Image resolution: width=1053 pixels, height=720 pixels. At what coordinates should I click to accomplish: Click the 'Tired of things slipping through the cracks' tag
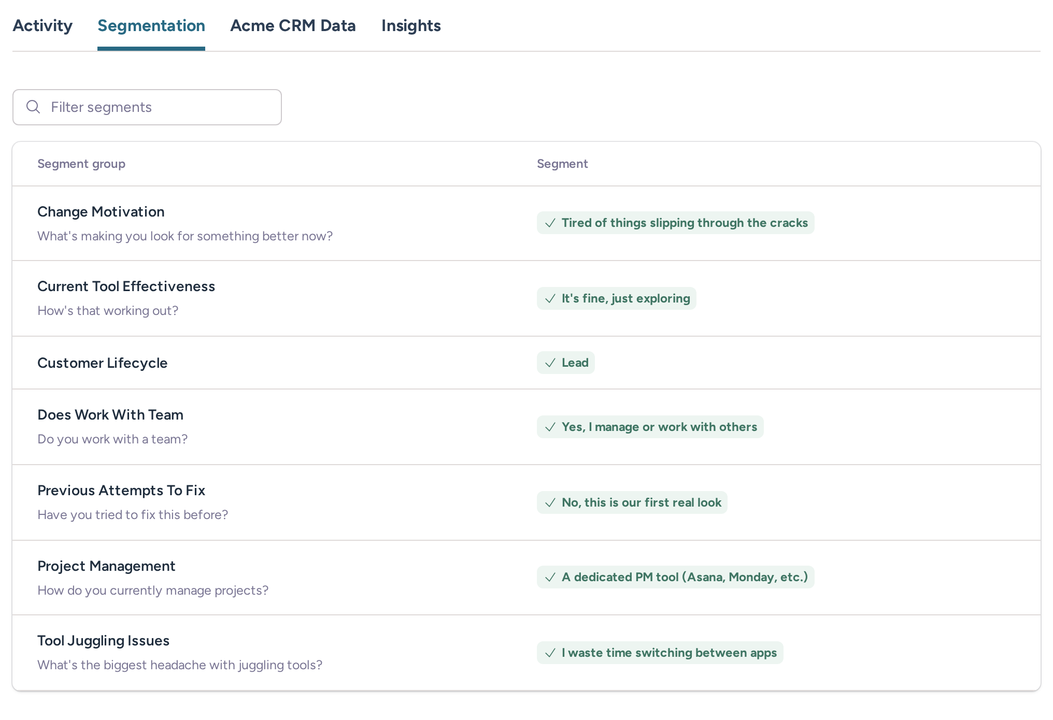[676, 223]
